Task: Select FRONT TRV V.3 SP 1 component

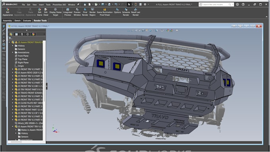Action: pos(29,113)
